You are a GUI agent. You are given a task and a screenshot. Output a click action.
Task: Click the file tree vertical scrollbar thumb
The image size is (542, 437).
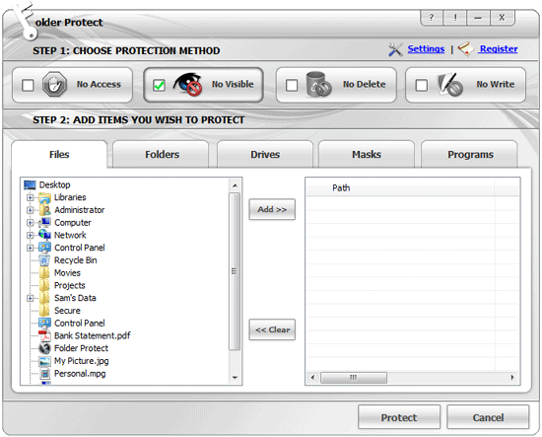click(235, 271)
